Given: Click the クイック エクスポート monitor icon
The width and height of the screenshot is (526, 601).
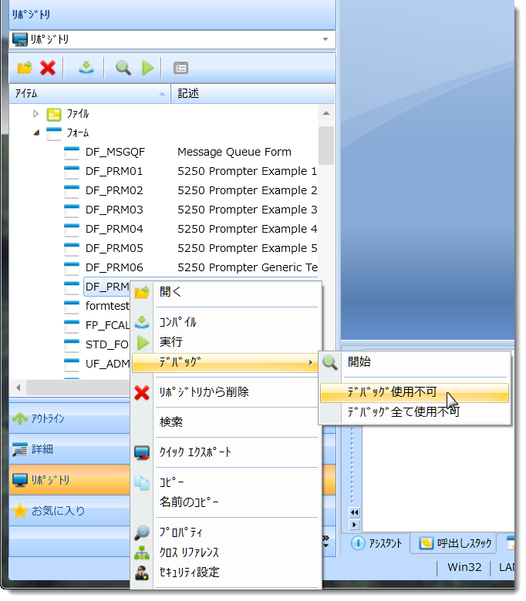Looking at the screenshot, I should pyautogui.click(x=142, y=452).
